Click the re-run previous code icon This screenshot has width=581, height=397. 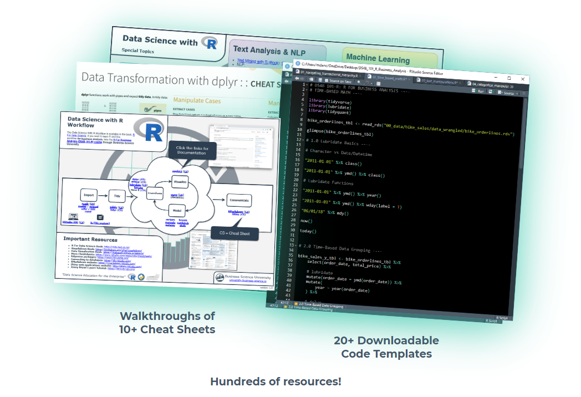pos(491,91)
